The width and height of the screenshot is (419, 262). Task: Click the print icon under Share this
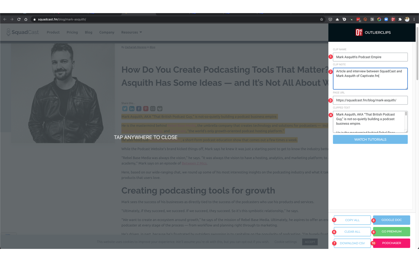[x=160, y=109]
